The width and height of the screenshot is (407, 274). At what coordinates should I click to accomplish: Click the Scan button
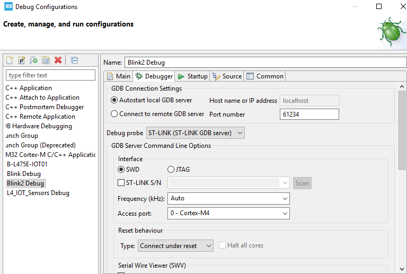(302, 183)
